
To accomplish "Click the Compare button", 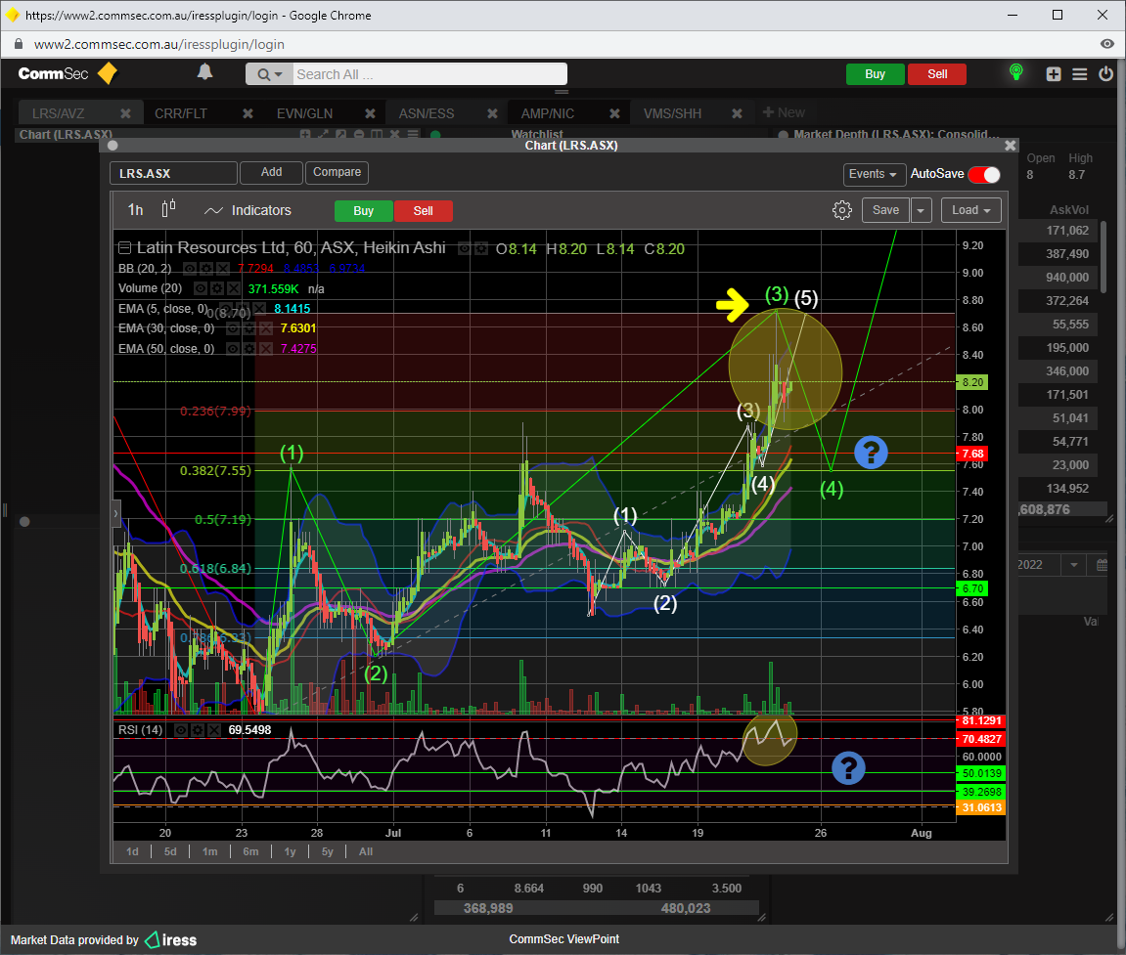I will coord(337,172).
